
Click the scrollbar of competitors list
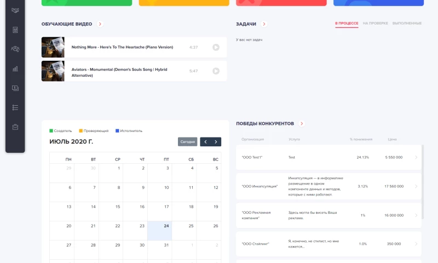point(423,182)
